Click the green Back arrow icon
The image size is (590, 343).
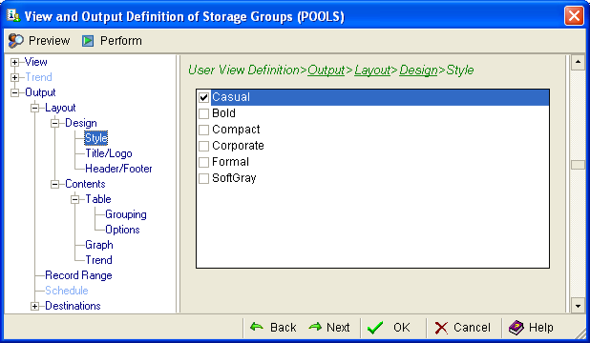[x=257, y=327]
